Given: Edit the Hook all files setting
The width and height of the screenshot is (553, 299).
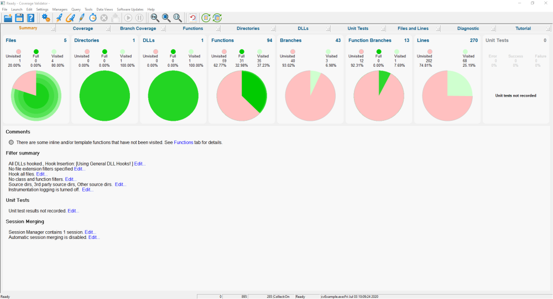Looking at the screenshot, I should pyautogui.click(x=42, y=174).
